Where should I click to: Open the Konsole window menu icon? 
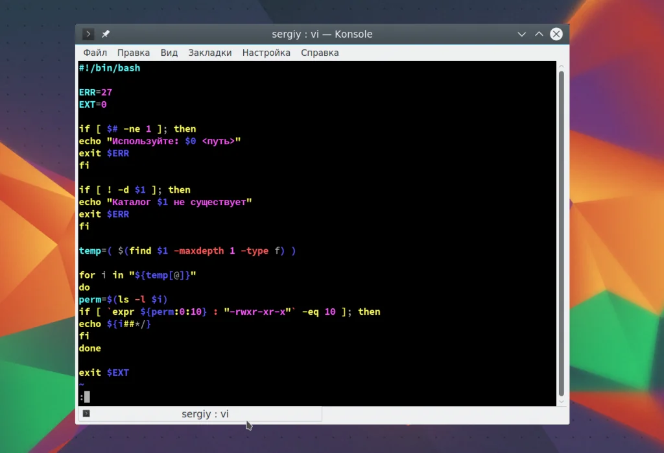(x=88, y=34)
